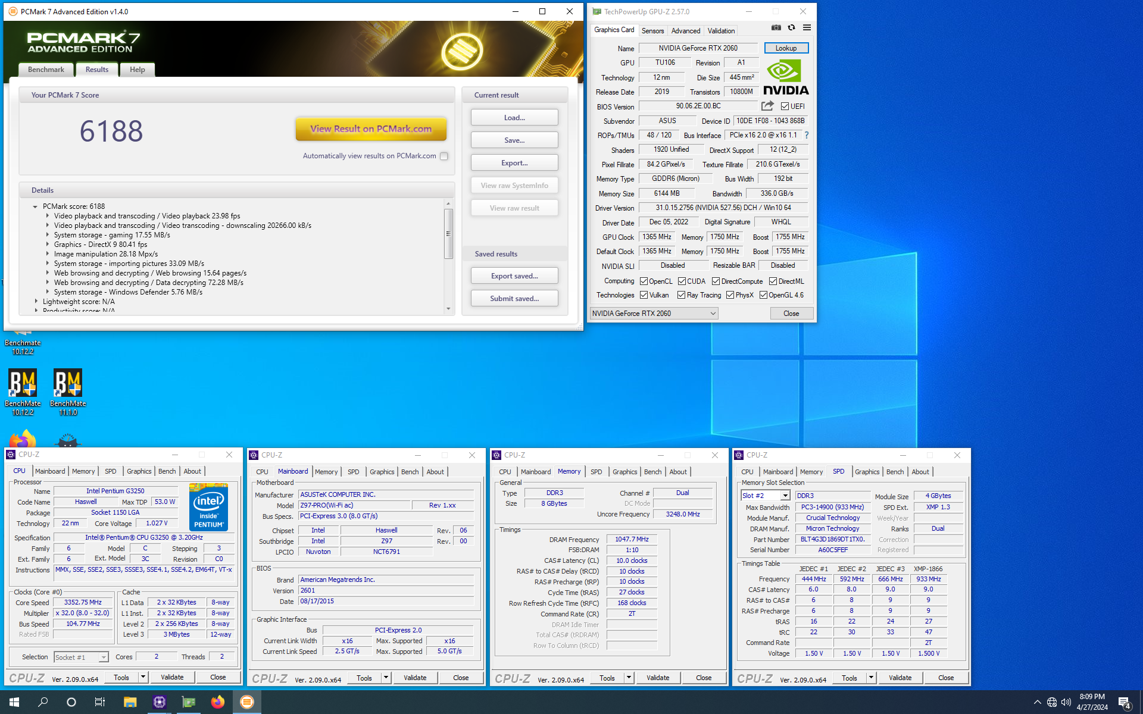1143x714 pixels.
Task: Toggle the DirectML checkbox
Action: (773, 281)
